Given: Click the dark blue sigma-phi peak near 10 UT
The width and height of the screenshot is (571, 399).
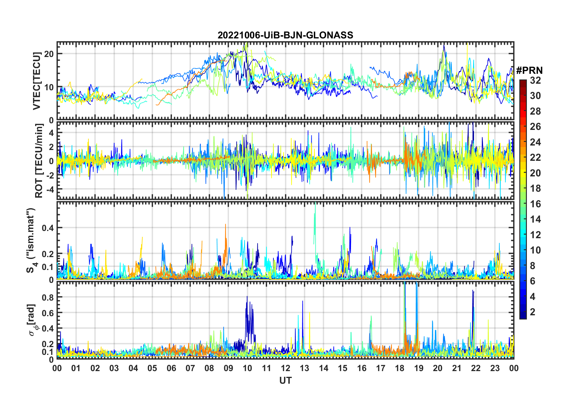Looking at the screenshot, I should [247, 297].
